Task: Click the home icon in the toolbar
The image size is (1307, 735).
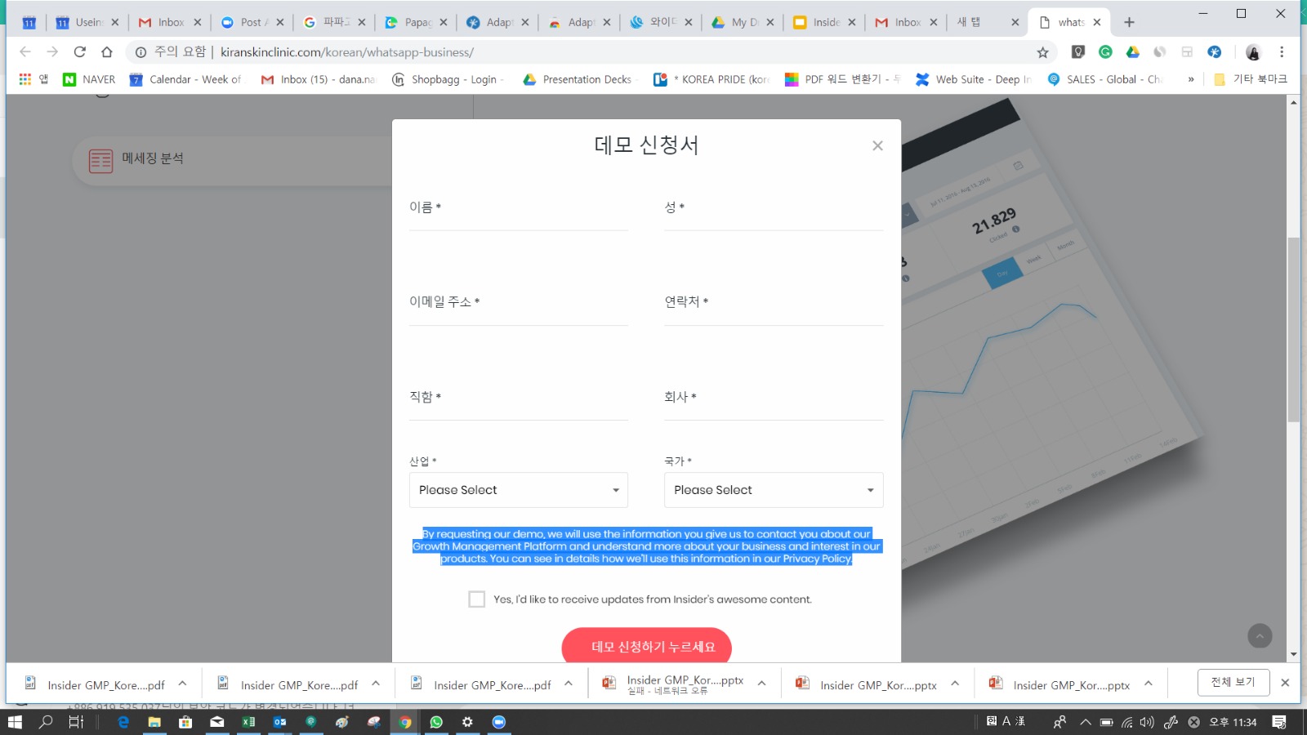Action: tap(107, 52)
